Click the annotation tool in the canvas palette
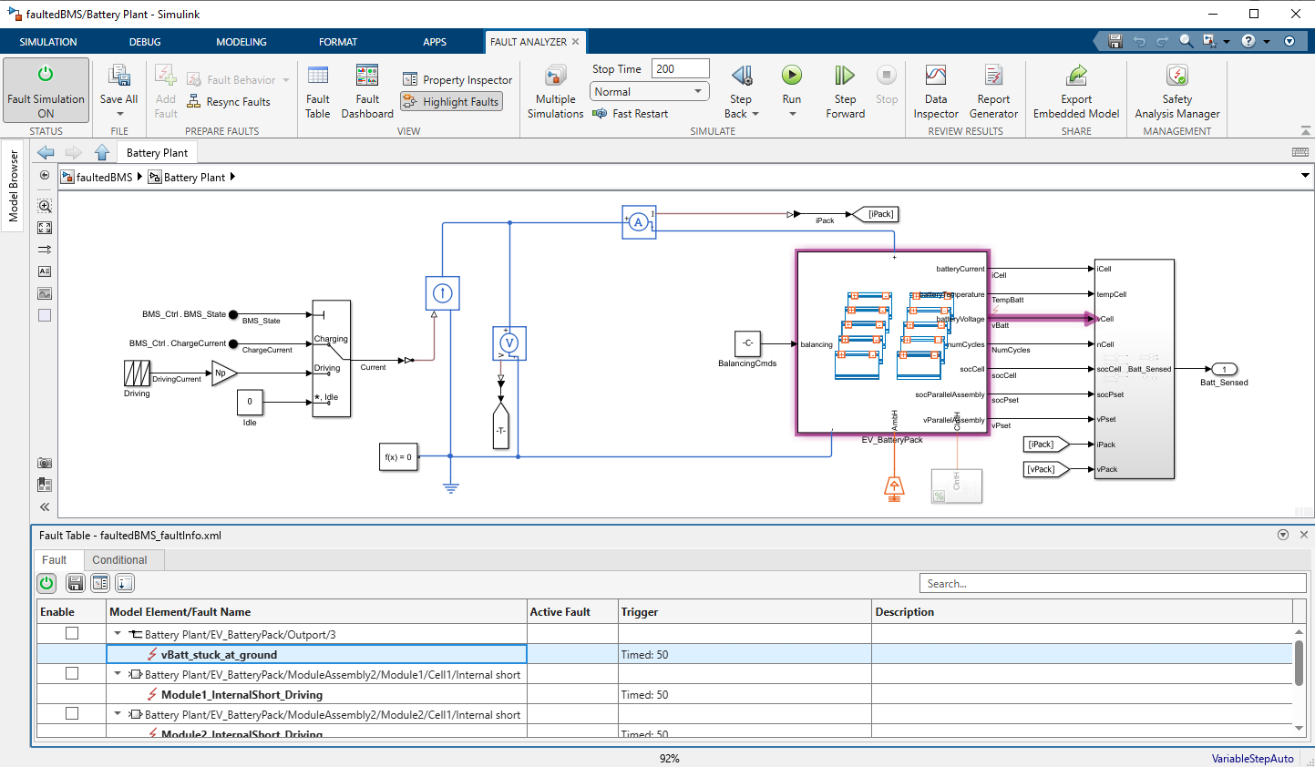 pos(45,271)
